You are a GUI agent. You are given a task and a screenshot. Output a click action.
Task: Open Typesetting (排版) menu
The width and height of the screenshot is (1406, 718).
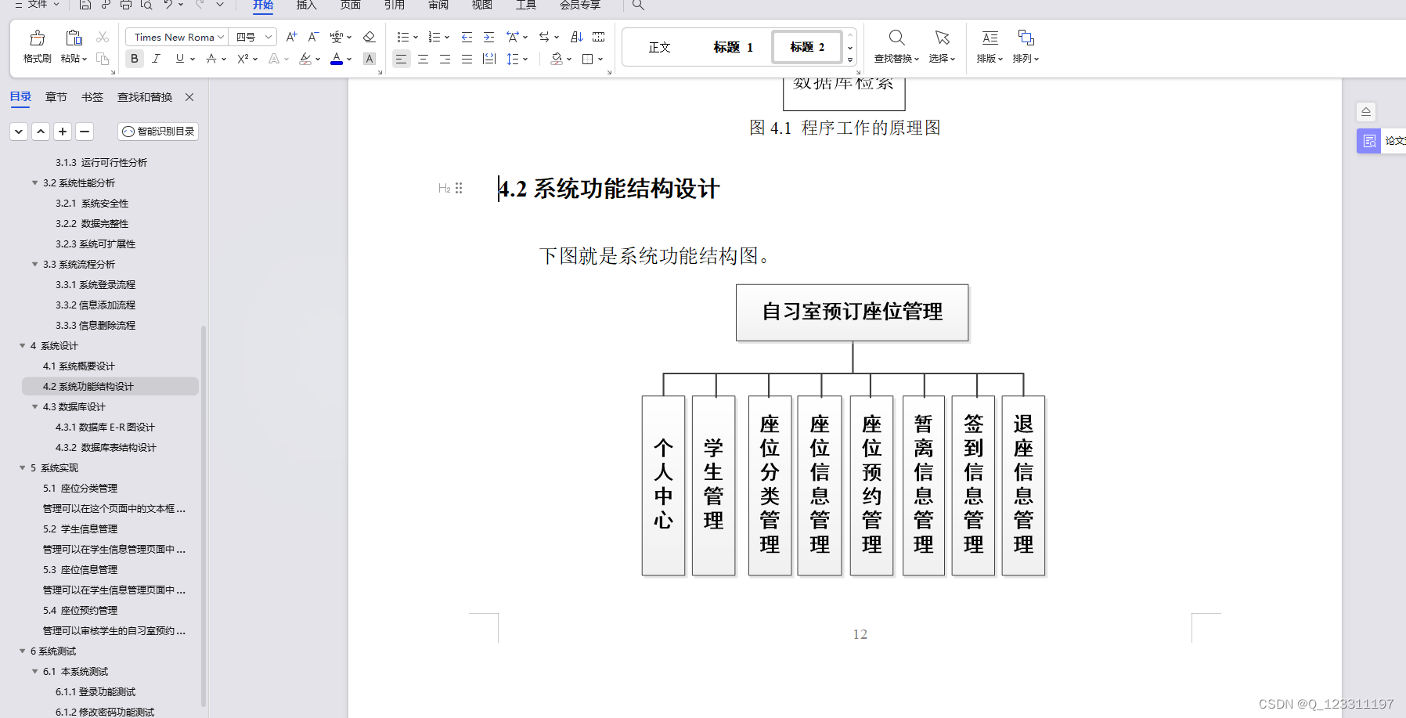pyautogui.click(x=990, y=47)
